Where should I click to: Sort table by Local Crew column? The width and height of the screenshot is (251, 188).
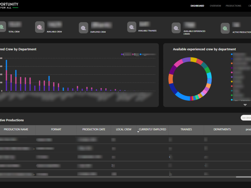click(x=124, y=129)
